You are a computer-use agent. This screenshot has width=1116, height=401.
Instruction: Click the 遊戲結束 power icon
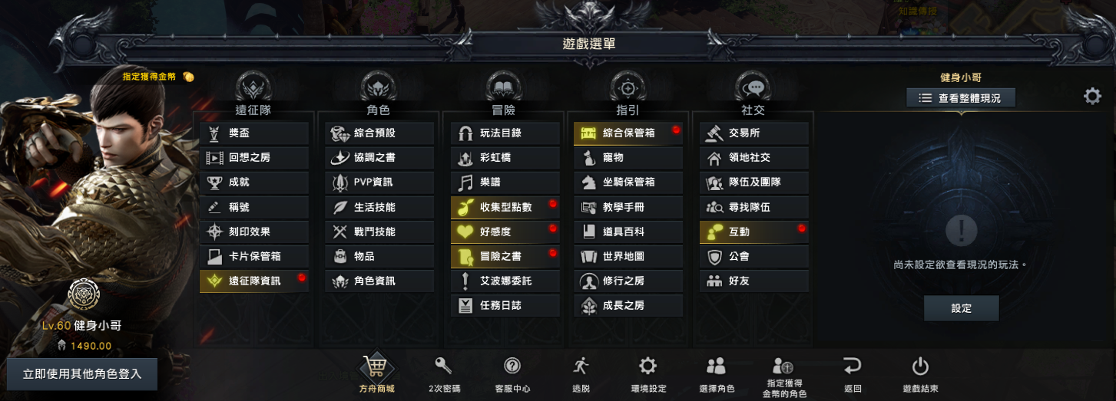coord(920,366)
